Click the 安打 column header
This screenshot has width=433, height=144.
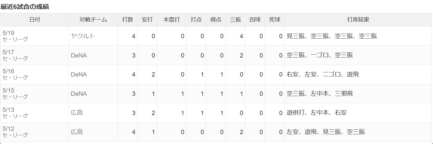147,20
